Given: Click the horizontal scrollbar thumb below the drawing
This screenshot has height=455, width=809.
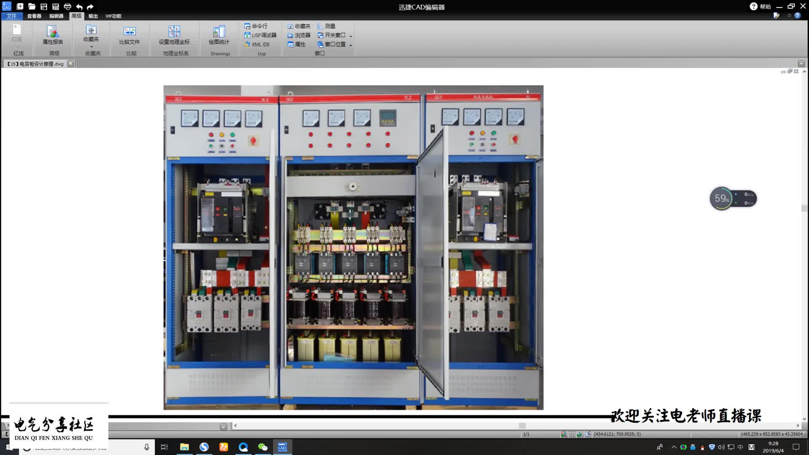Looking at the screenshot, I should coord(522,426).
